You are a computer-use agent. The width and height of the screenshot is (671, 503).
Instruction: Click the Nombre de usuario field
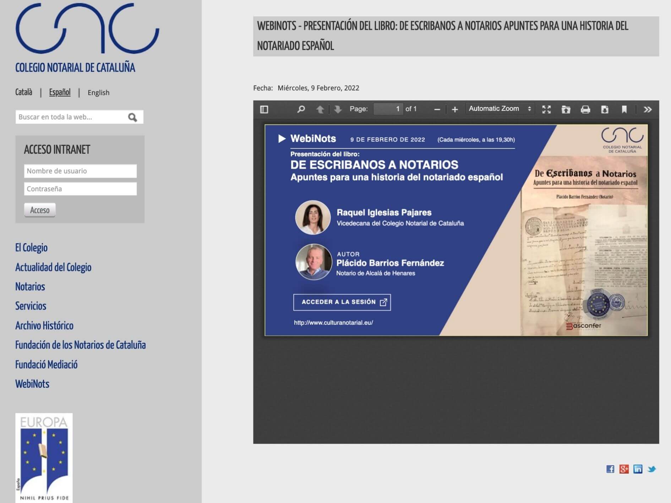click(80, 171)
